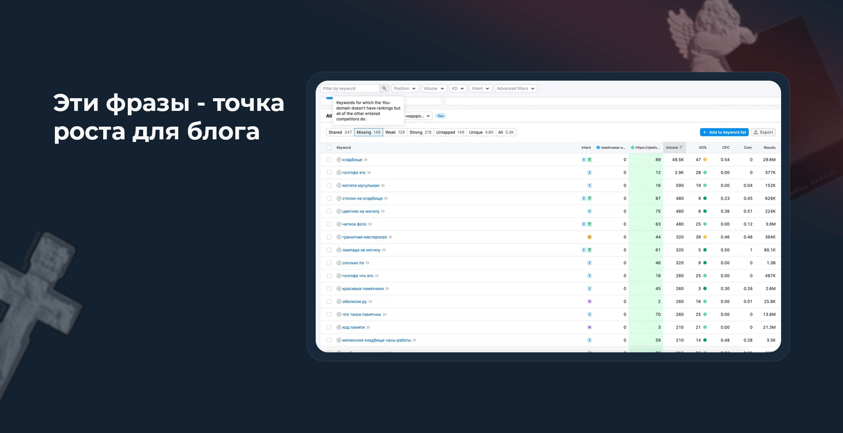Image resolution: width=843 pixels, height=433 pixels.
Task: Click the magnifier search icon in keyword filter
Action: (385, 89)
